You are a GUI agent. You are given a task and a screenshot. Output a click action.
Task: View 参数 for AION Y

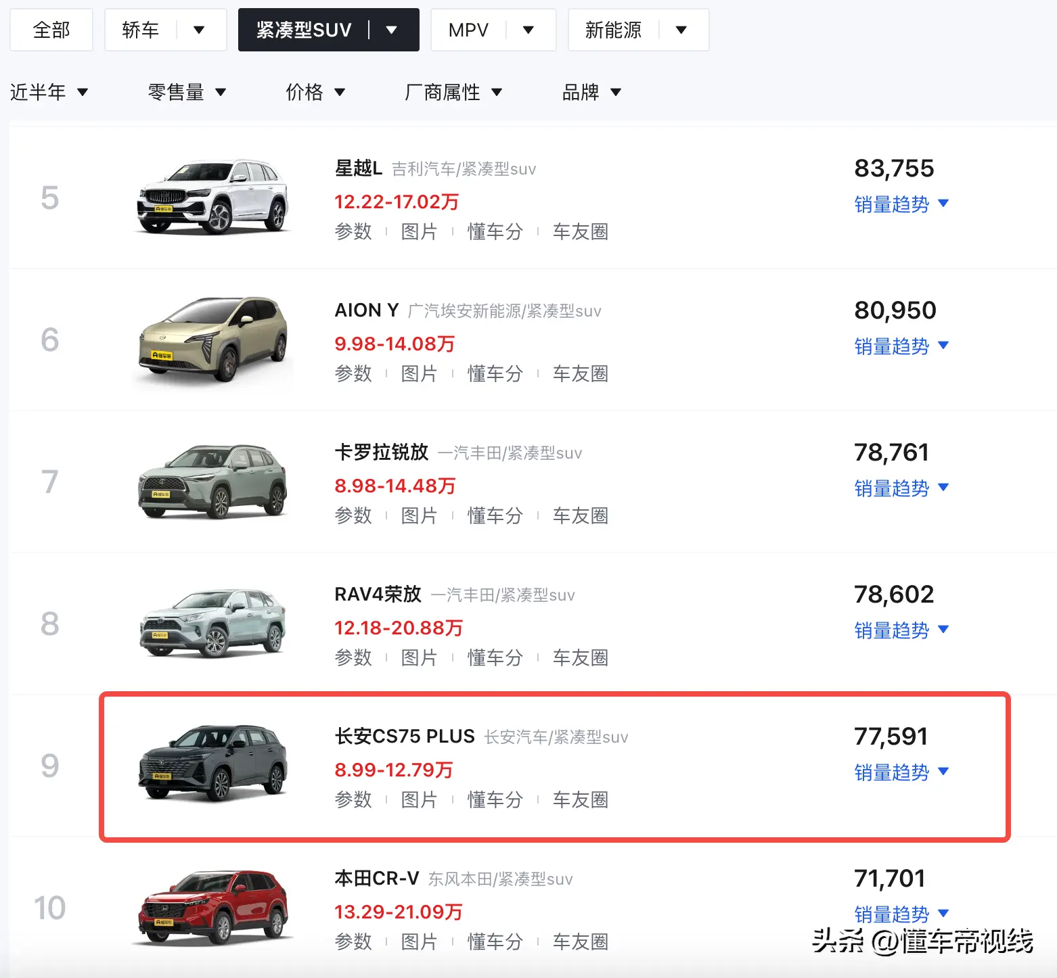353,373
